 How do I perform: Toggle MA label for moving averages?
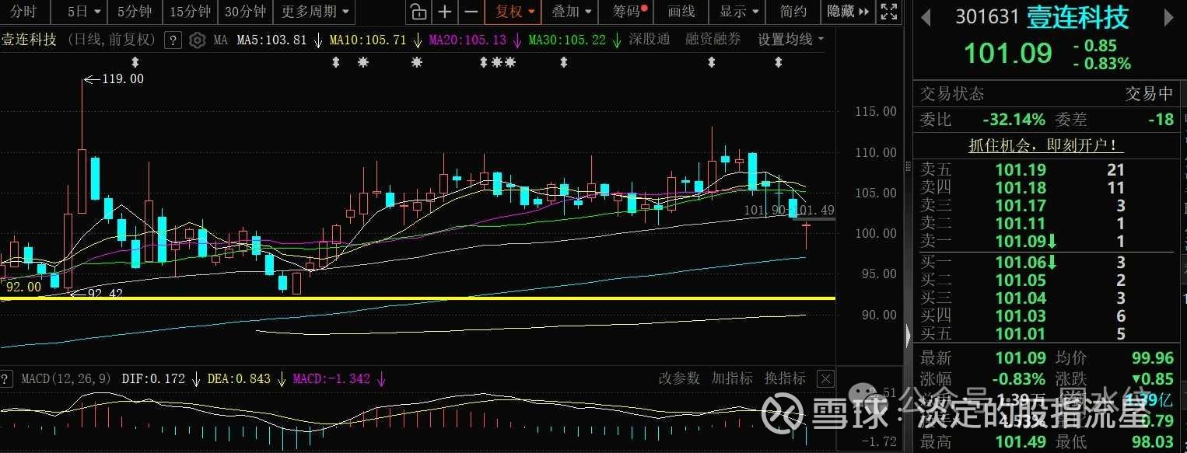[220, 40]
